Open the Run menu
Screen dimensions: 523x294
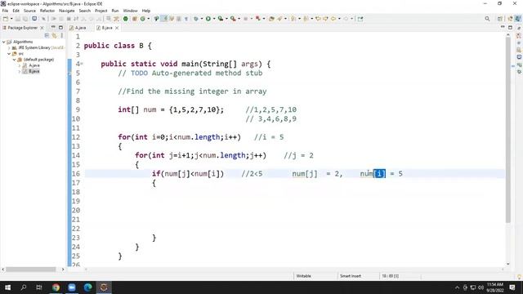115,11
